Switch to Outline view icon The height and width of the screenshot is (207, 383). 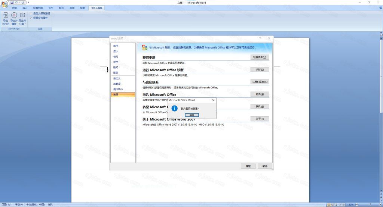click(340, 204)
